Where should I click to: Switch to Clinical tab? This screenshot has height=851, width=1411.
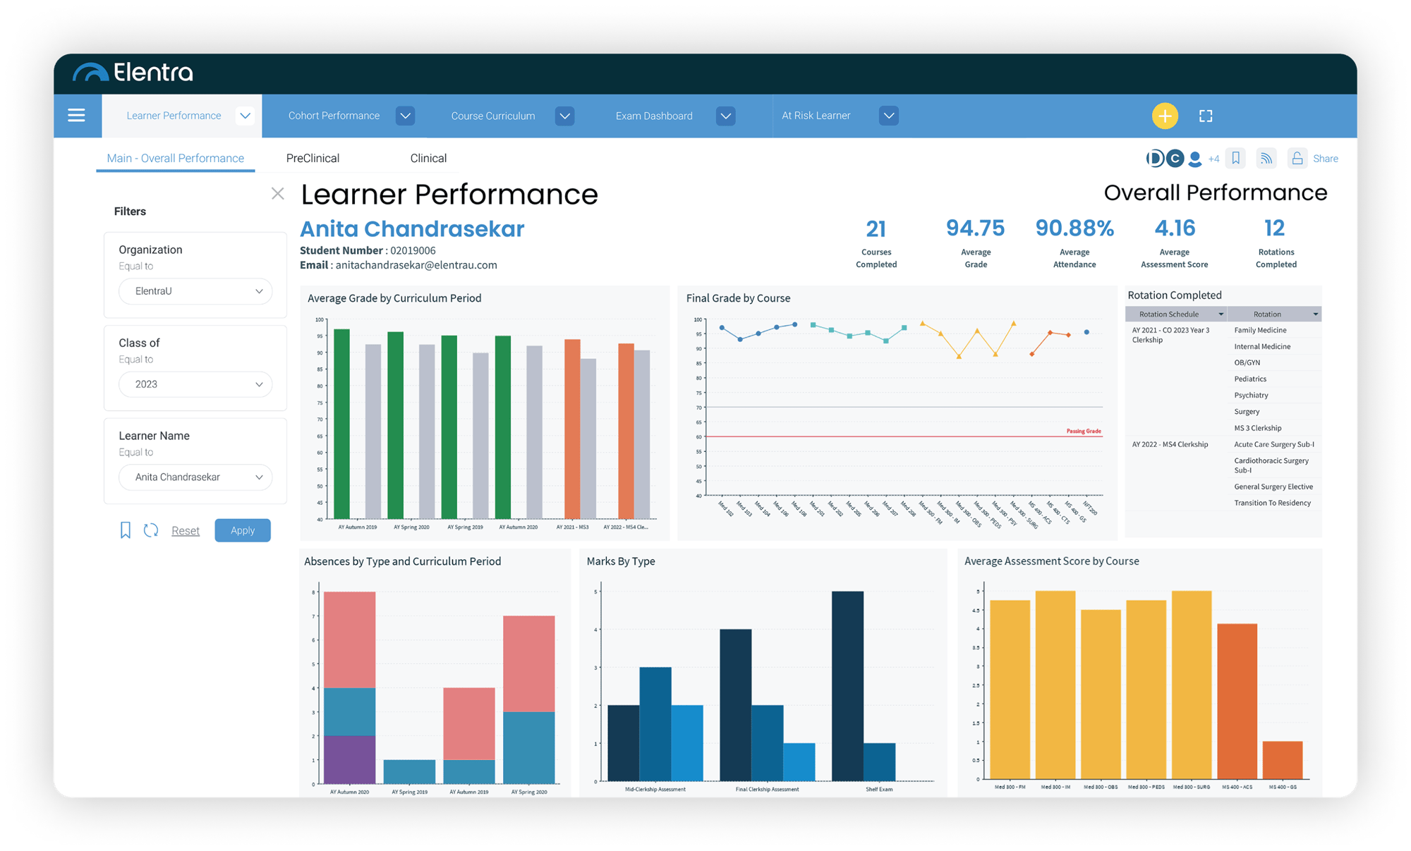[x=428, y=159]
